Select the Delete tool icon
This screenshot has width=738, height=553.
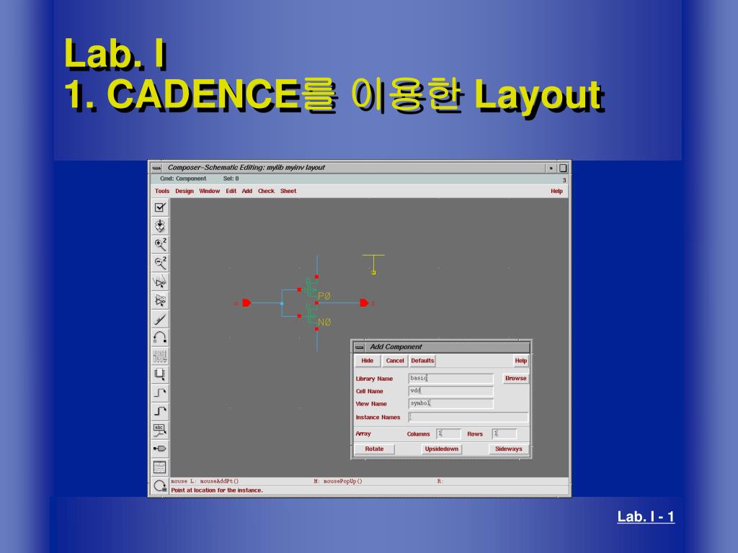pos(160,319)
